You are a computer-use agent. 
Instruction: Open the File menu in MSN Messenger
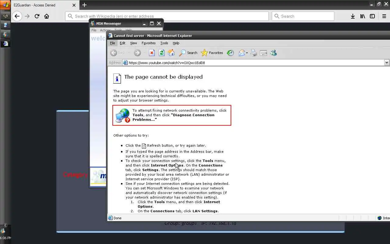click(x=94, y=30)
